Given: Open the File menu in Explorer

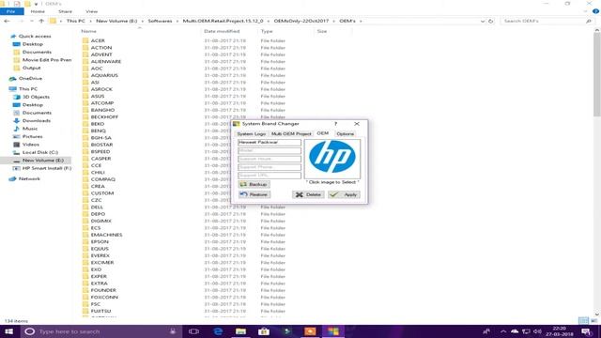Looking at the screenshot, I should [11, 11].
